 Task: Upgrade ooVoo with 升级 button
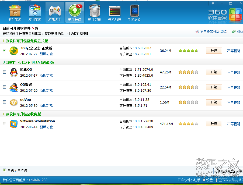(x=214, y=102)
